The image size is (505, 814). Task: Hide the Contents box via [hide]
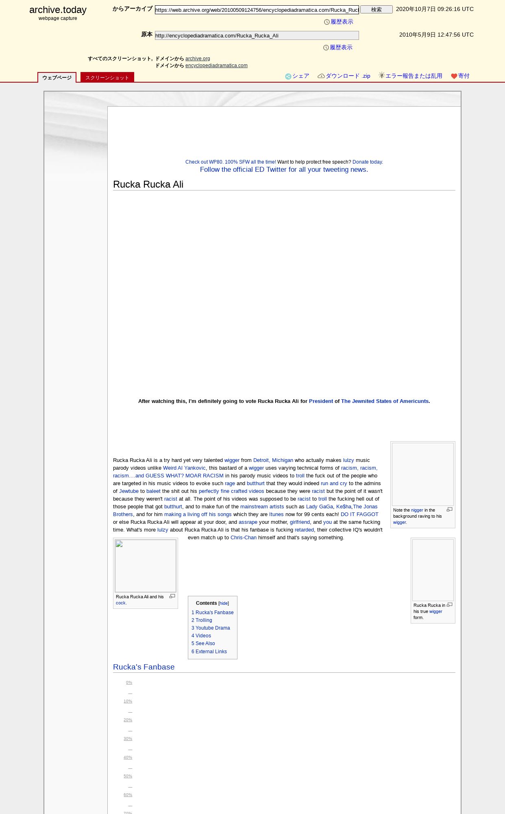[224, 604]
